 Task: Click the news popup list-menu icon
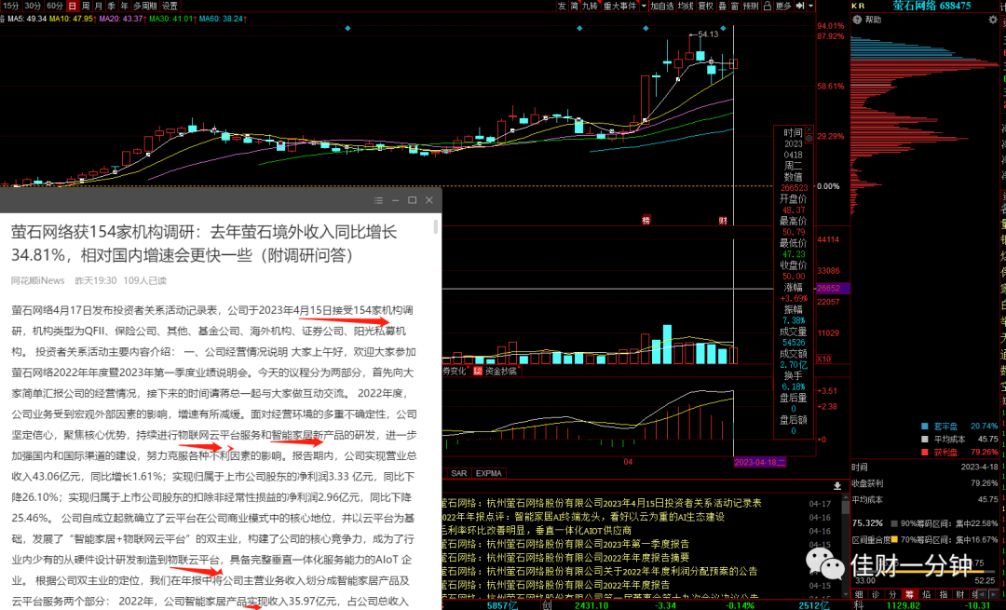378,200
